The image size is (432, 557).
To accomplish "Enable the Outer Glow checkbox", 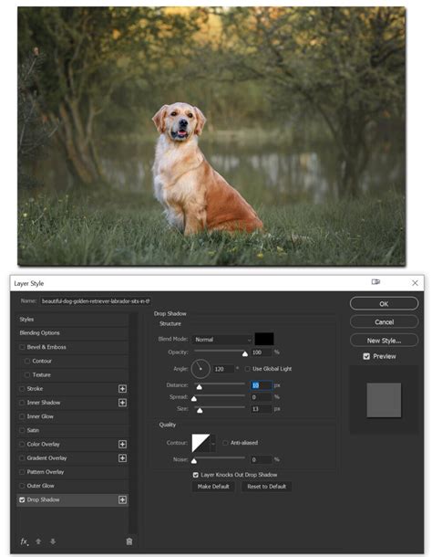I will click(x=22, y=486).
